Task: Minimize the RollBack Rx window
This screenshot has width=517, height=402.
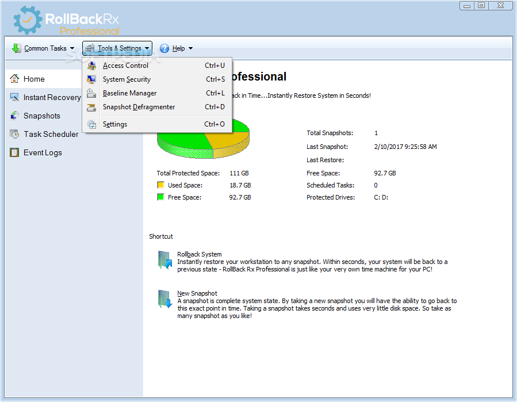Action: pyautogui.click(x=467, y=6)
